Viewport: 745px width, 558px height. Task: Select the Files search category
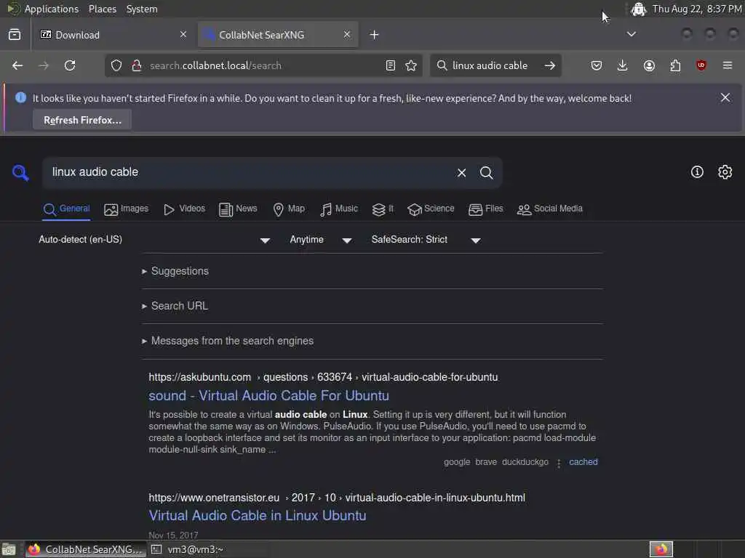485,209
